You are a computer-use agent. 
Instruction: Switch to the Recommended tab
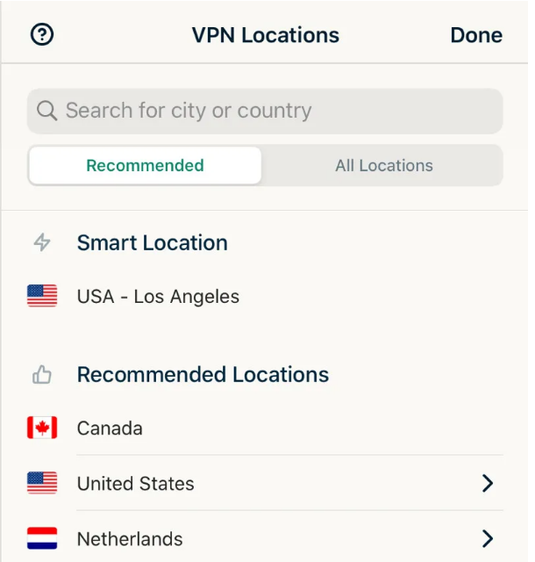tap(145, 165)
